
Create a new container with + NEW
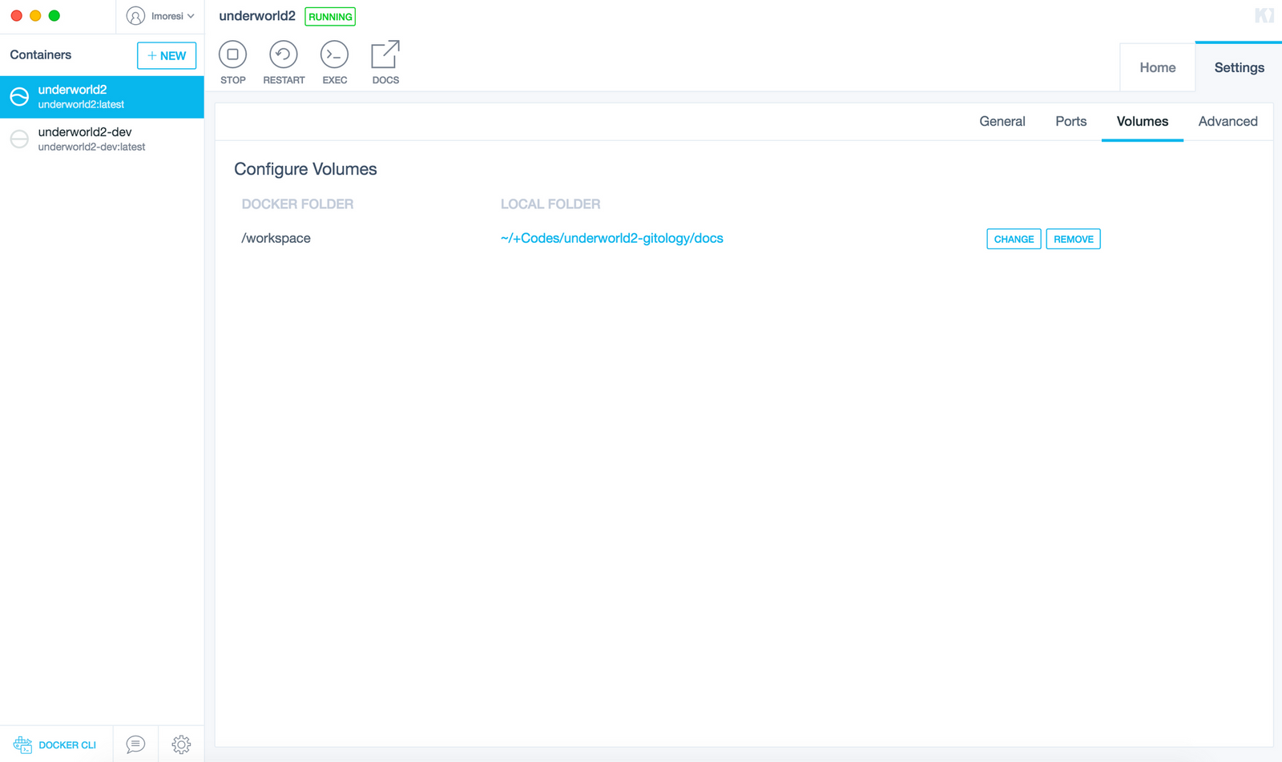click(167, 55)
